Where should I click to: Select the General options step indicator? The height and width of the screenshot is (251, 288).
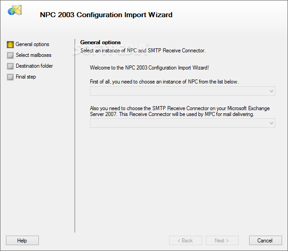pyautogui.click(x=10, y=45)
